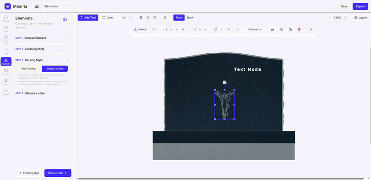Edit the project name Memria Ai field
The height and width of the screenshot is (180, 371).
62,6
